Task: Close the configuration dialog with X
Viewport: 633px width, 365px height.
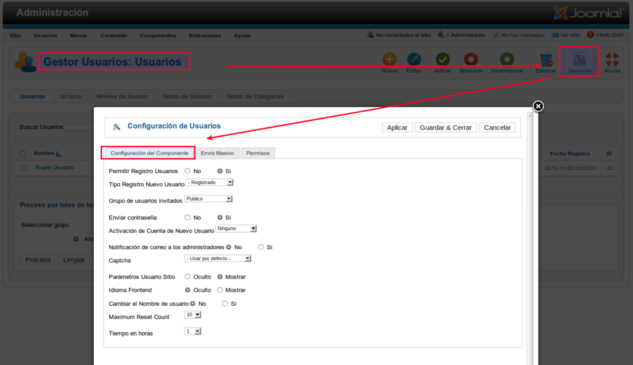Action: pos(538,106)
